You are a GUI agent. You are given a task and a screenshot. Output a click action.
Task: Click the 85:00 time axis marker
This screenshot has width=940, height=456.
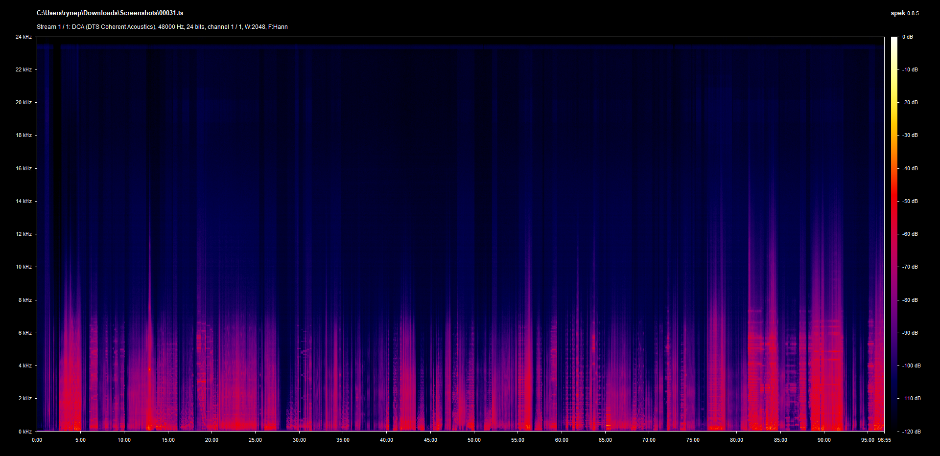(780, 440)
